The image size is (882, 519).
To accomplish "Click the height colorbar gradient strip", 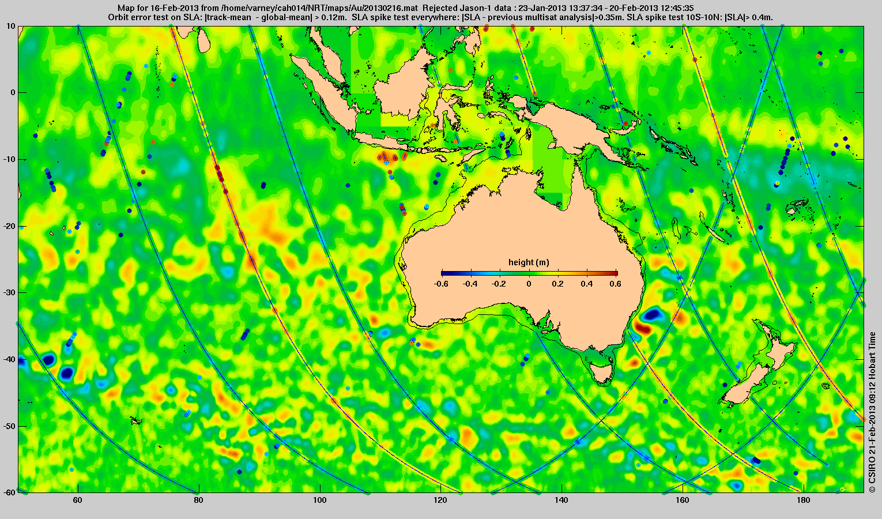I will (x=529, y=273).
